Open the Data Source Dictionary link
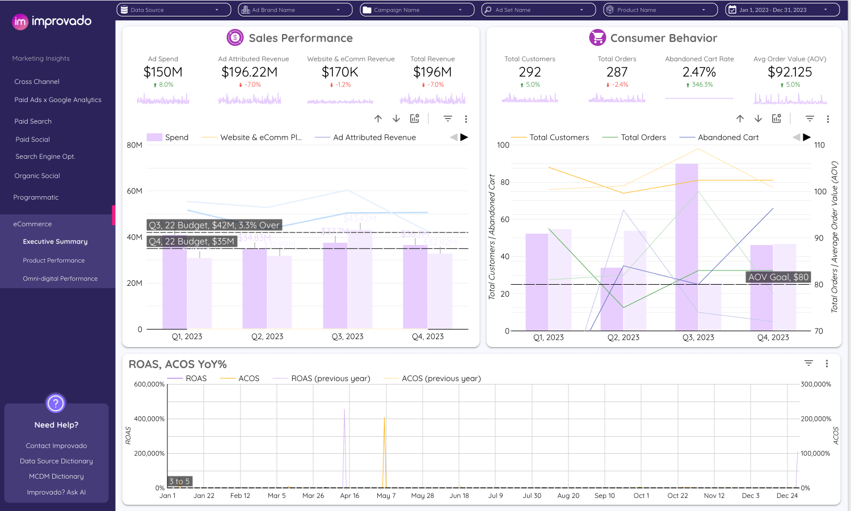 [x=56, y=461]
